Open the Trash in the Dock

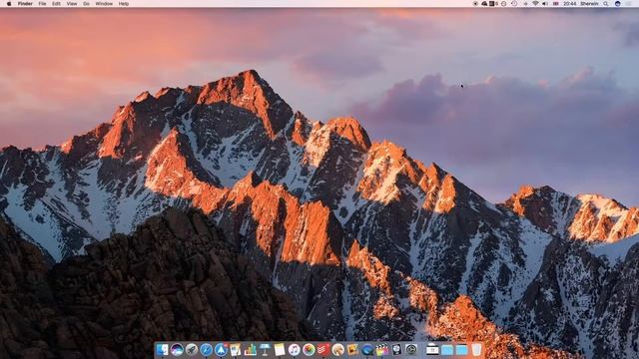476,350
